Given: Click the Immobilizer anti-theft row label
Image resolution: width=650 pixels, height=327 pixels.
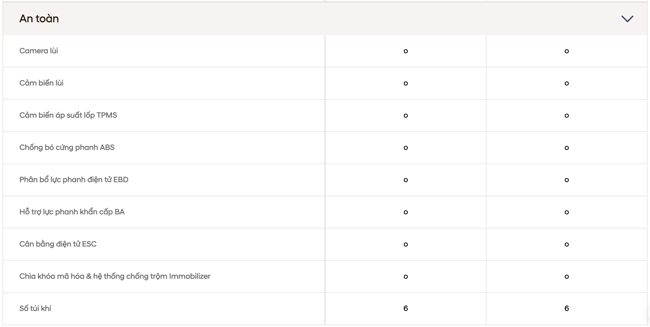Looking at the screenshot, I should click(x=115, y=276).
